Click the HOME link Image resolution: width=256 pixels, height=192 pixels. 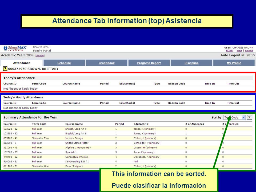pos(229,51)
